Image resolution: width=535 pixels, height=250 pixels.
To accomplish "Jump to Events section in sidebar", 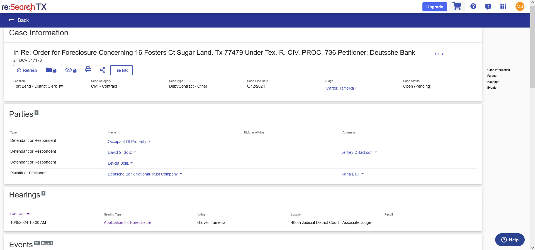I will point(492,88).
